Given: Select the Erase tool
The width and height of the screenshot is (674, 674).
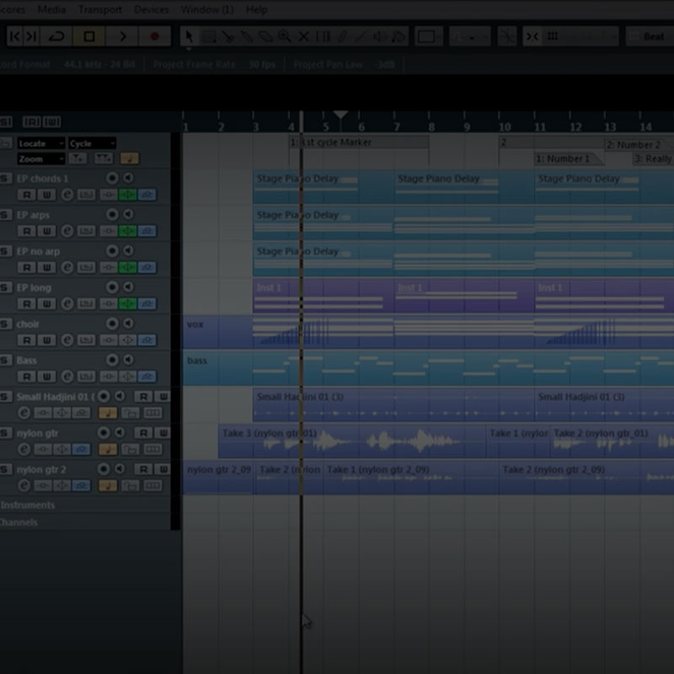Looking at the screenshot, I should [265, 36].
